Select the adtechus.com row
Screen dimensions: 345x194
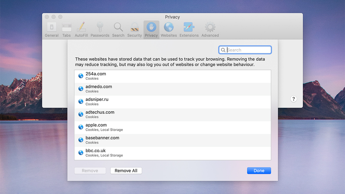pos(173,115)
